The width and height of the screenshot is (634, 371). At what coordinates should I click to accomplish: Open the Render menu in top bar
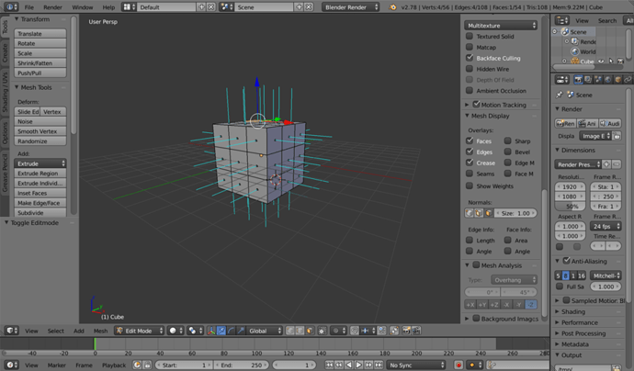point(53,6)
